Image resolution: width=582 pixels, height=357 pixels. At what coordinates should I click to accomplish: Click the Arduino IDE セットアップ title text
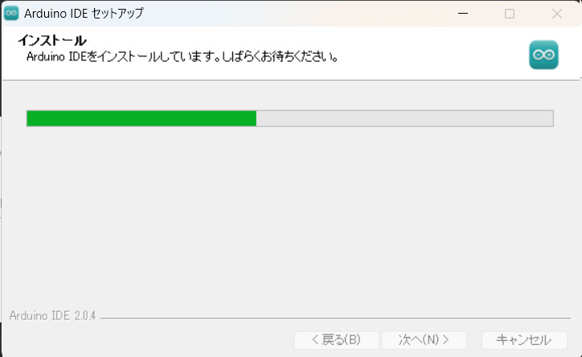tap(84, 14)
